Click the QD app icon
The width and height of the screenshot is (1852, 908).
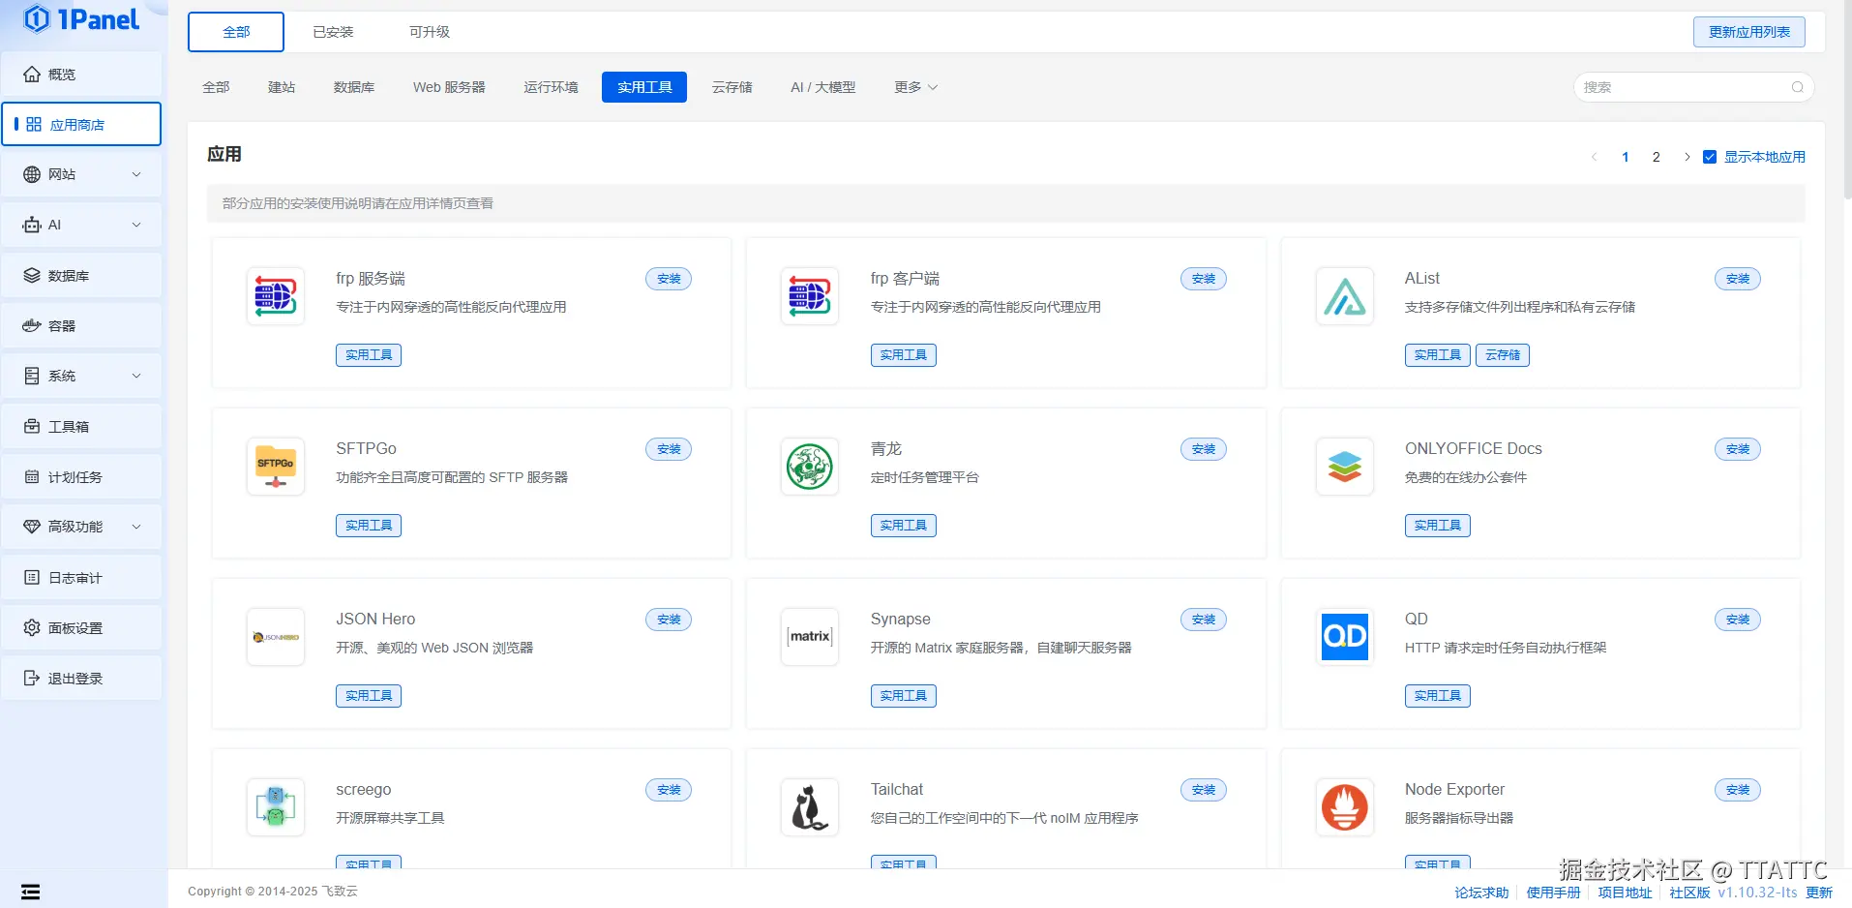[x=1345, y=637]
